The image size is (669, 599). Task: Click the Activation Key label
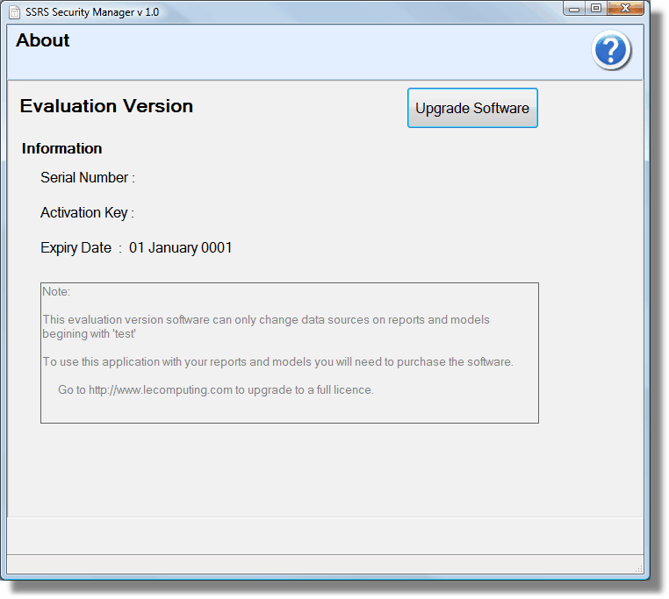tap(87, 213)
